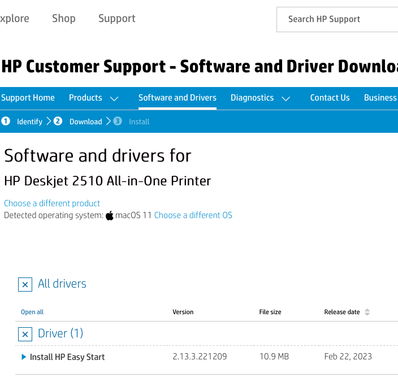Select the Download step label

[x=86, y=121]
